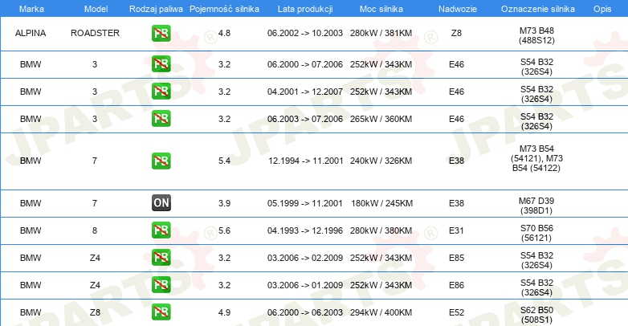628x326 pixels.
Task: Click the 05.1999 -> 11.2001 production dates
Action: (x=305, y=203)
